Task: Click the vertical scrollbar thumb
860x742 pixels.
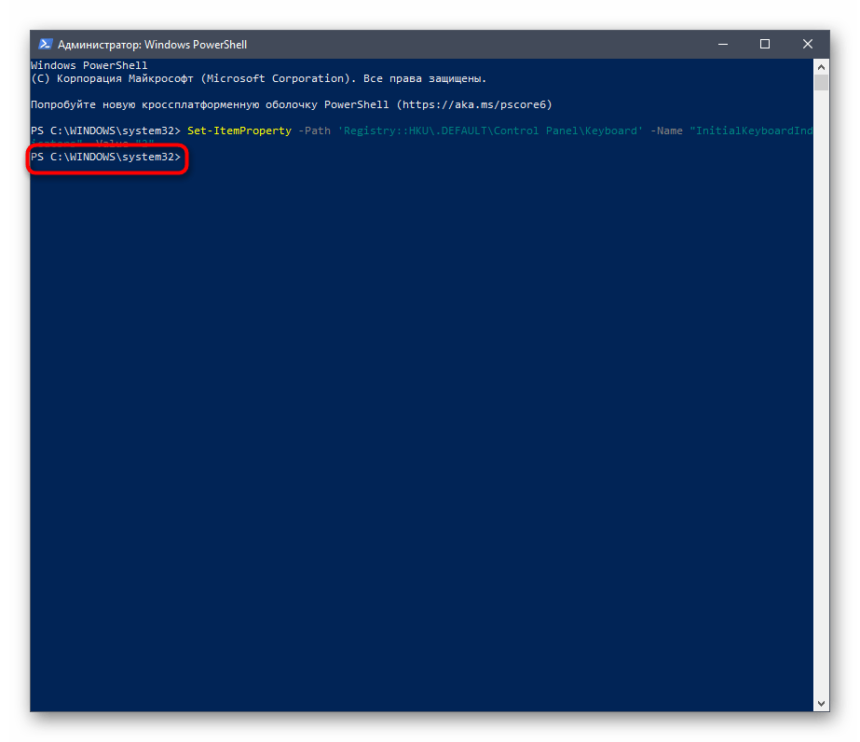Action: coord(821,83)
